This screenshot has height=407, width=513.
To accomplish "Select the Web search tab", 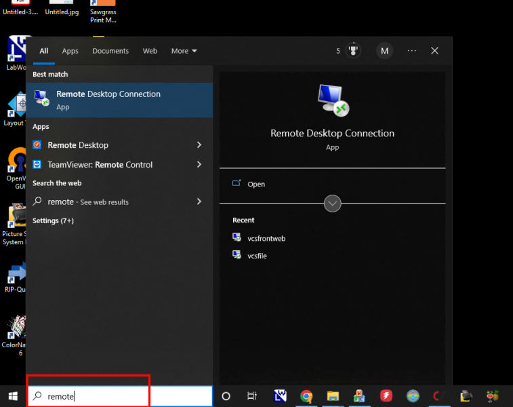I will coord(150,51).
